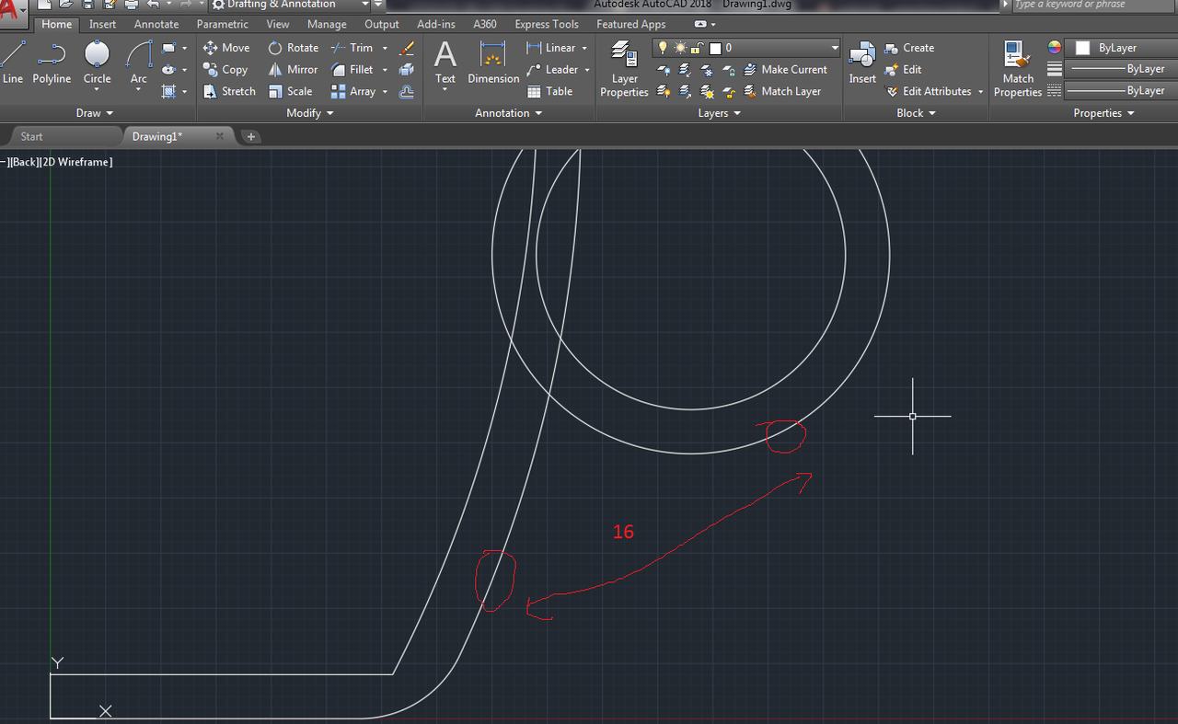
Task: Open the layer selection dropdown
Action: coord(833,47)
